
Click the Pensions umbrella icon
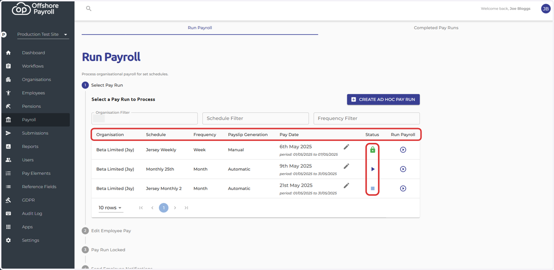pos(8,106)
